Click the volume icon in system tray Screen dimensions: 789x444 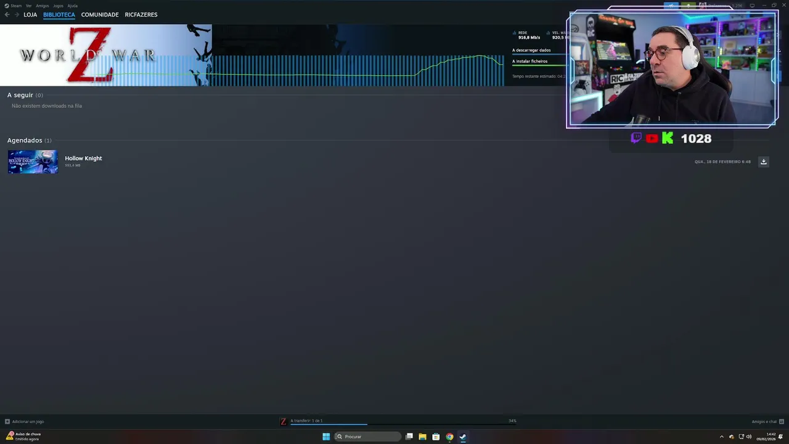point(749,437)
